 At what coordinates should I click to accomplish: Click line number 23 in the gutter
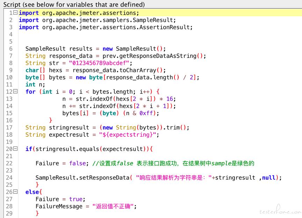pos(9,171)
